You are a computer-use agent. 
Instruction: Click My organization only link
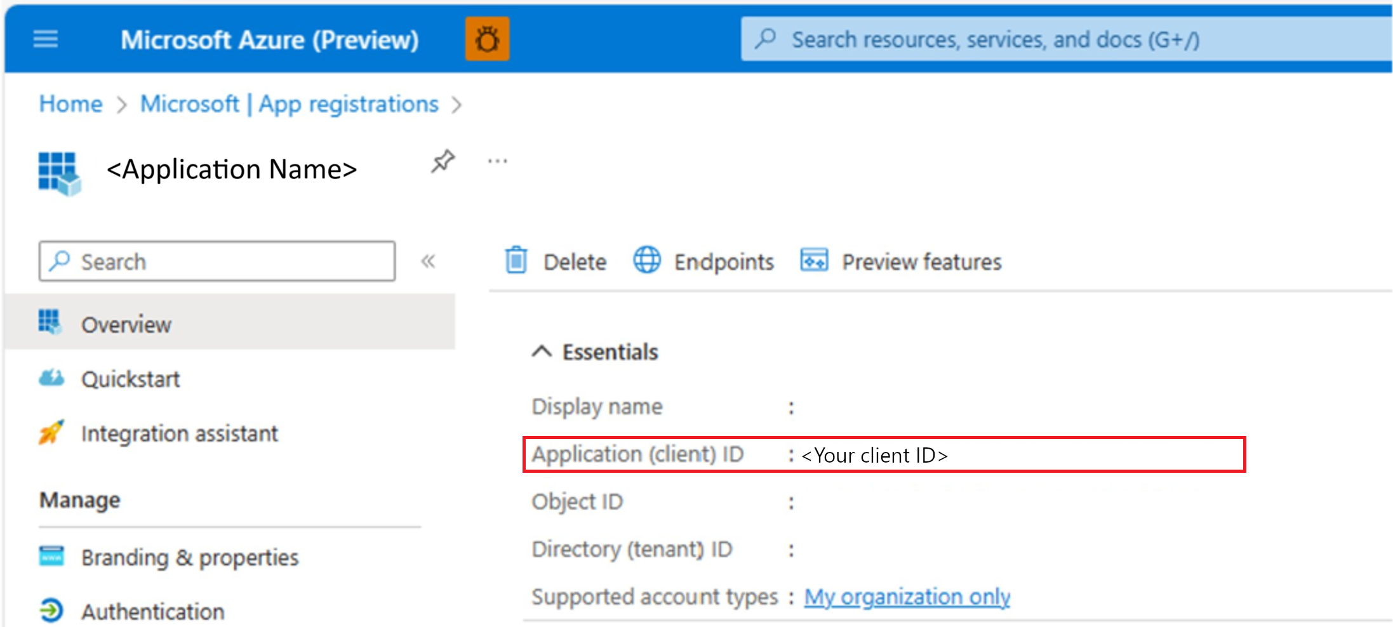click(x=907, y=597)
